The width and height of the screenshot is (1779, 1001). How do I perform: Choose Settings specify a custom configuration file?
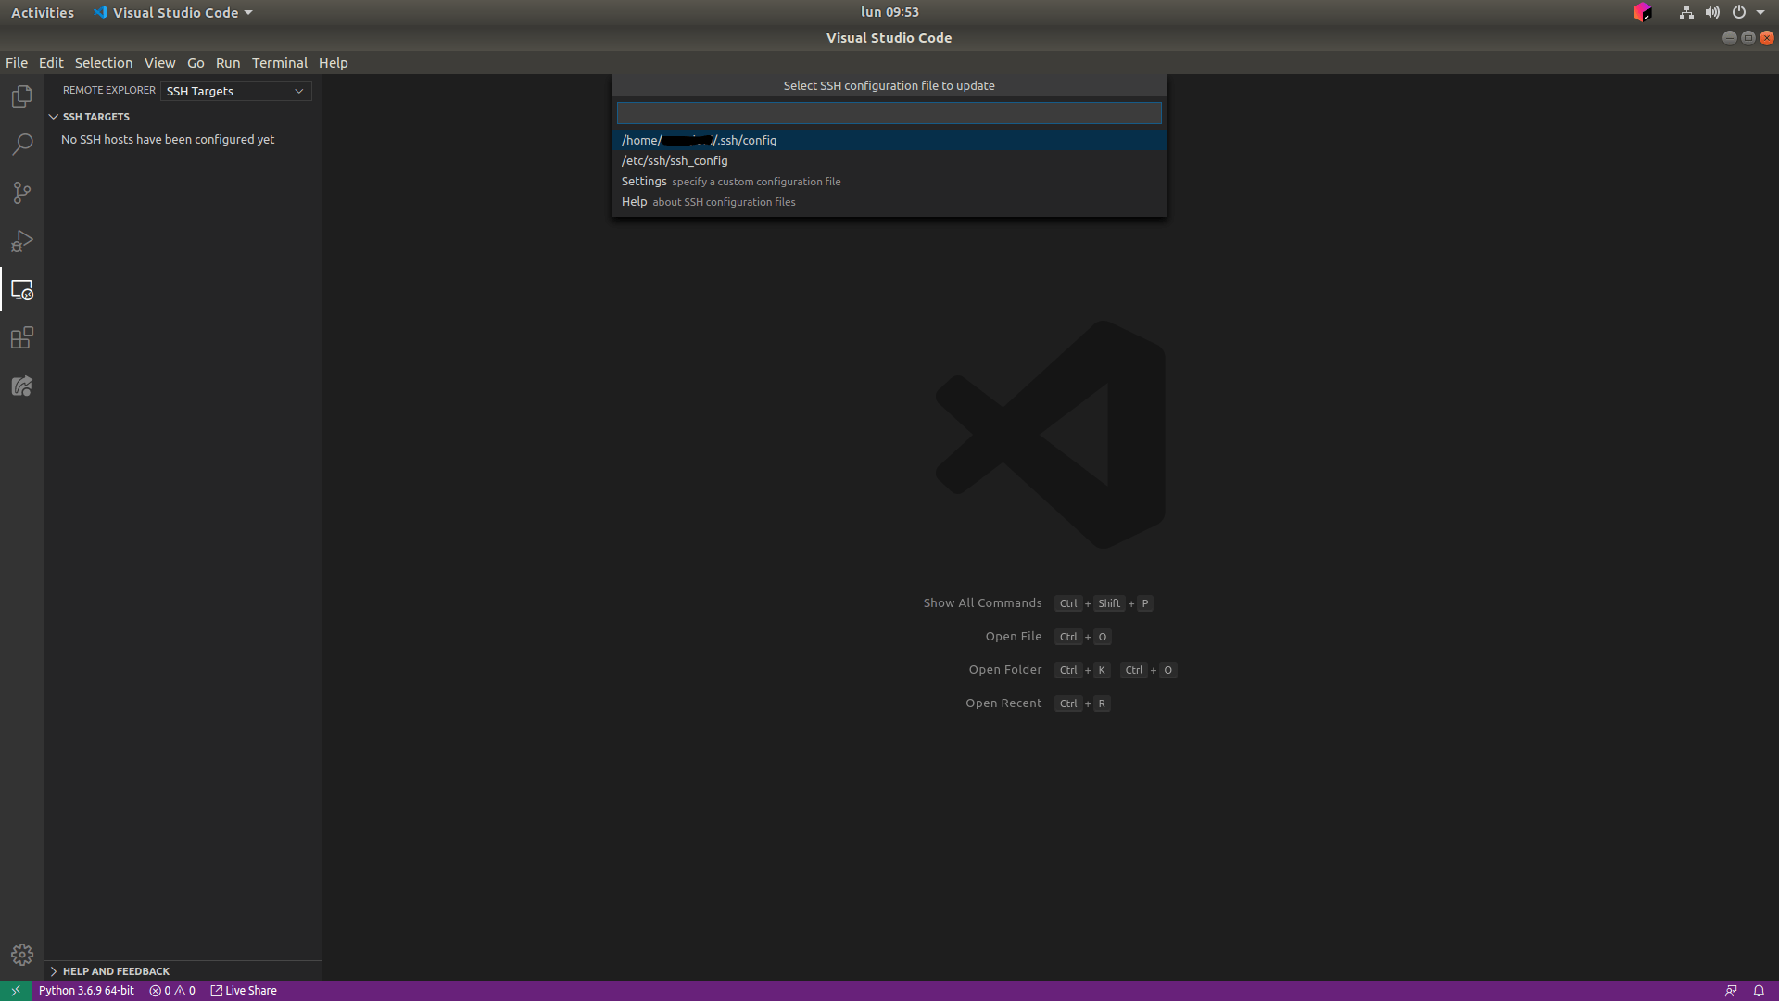pos(889,181)
